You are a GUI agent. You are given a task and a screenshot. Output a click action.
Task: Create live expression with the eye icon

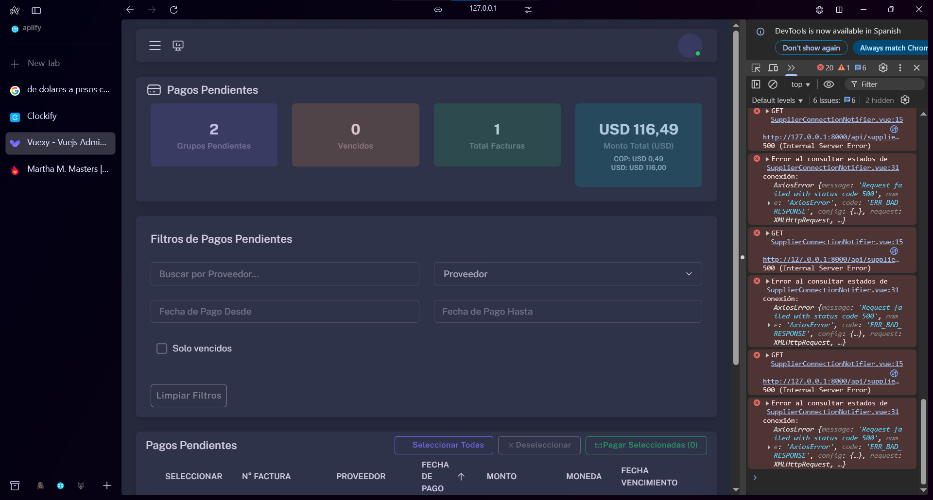click(829, 84)
